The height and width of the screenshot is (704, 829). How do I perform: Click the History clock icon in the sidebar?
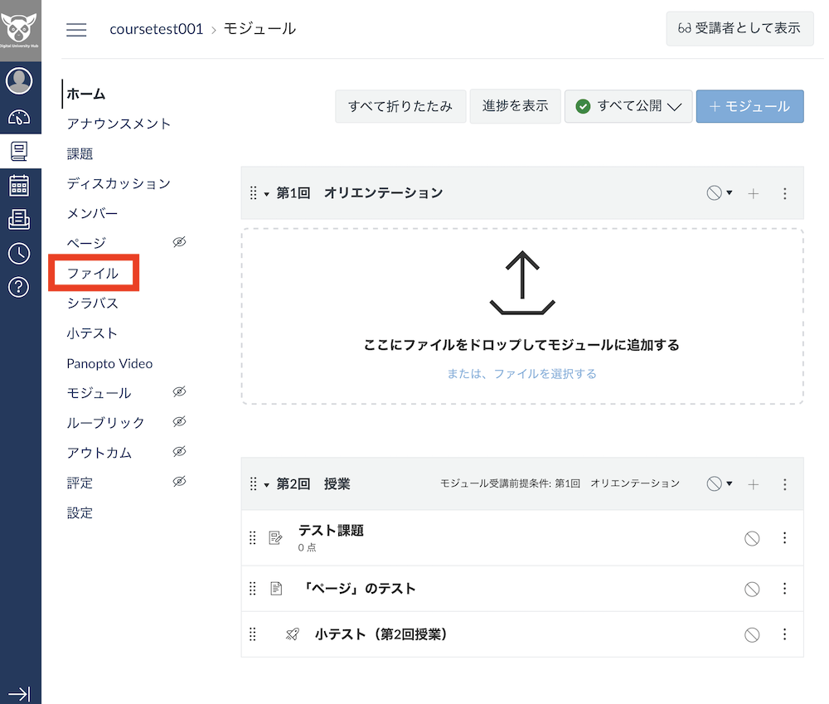pos(21,254)
